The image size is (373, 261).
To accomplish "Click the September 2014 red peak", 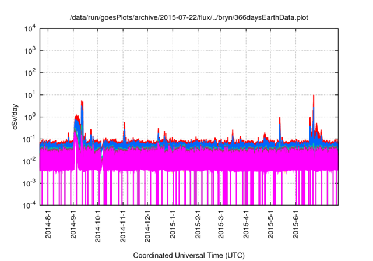I will [82, 103].
